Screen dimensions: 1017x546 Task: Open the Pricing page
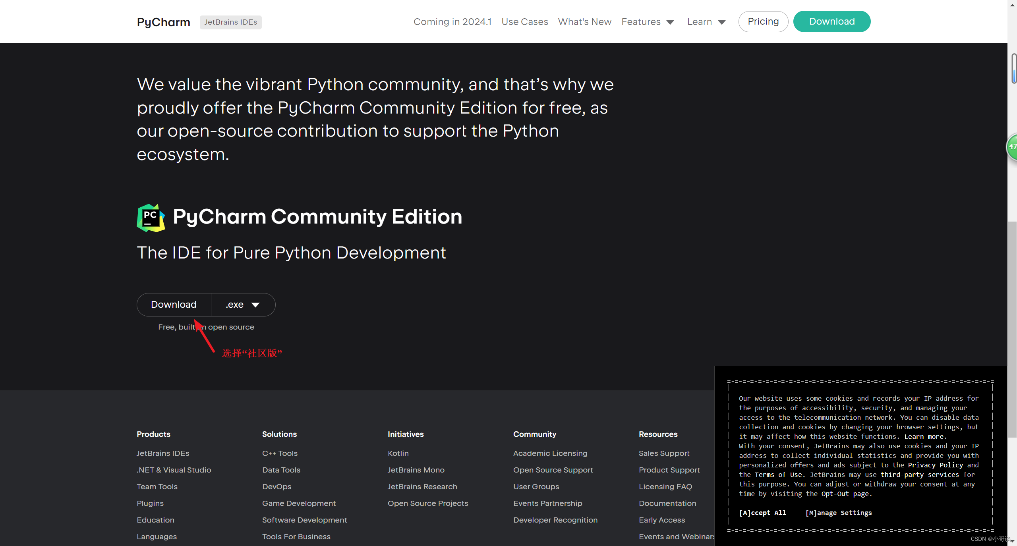pos(763,21)
